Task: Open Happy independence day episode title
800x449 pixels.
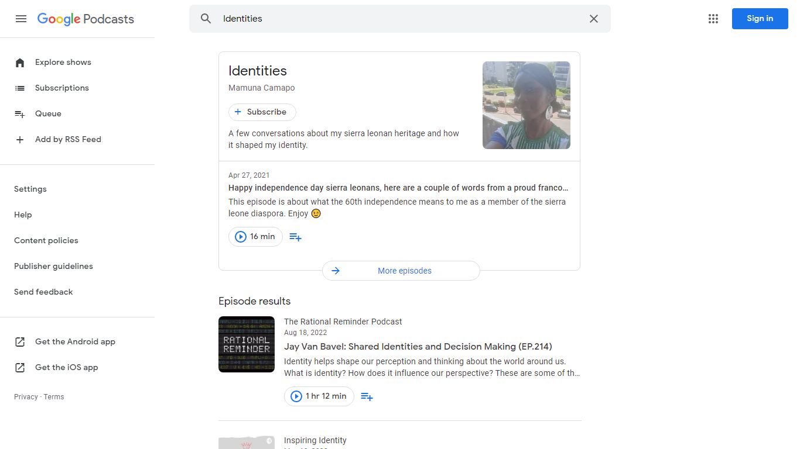Action: tap(398, 188)
